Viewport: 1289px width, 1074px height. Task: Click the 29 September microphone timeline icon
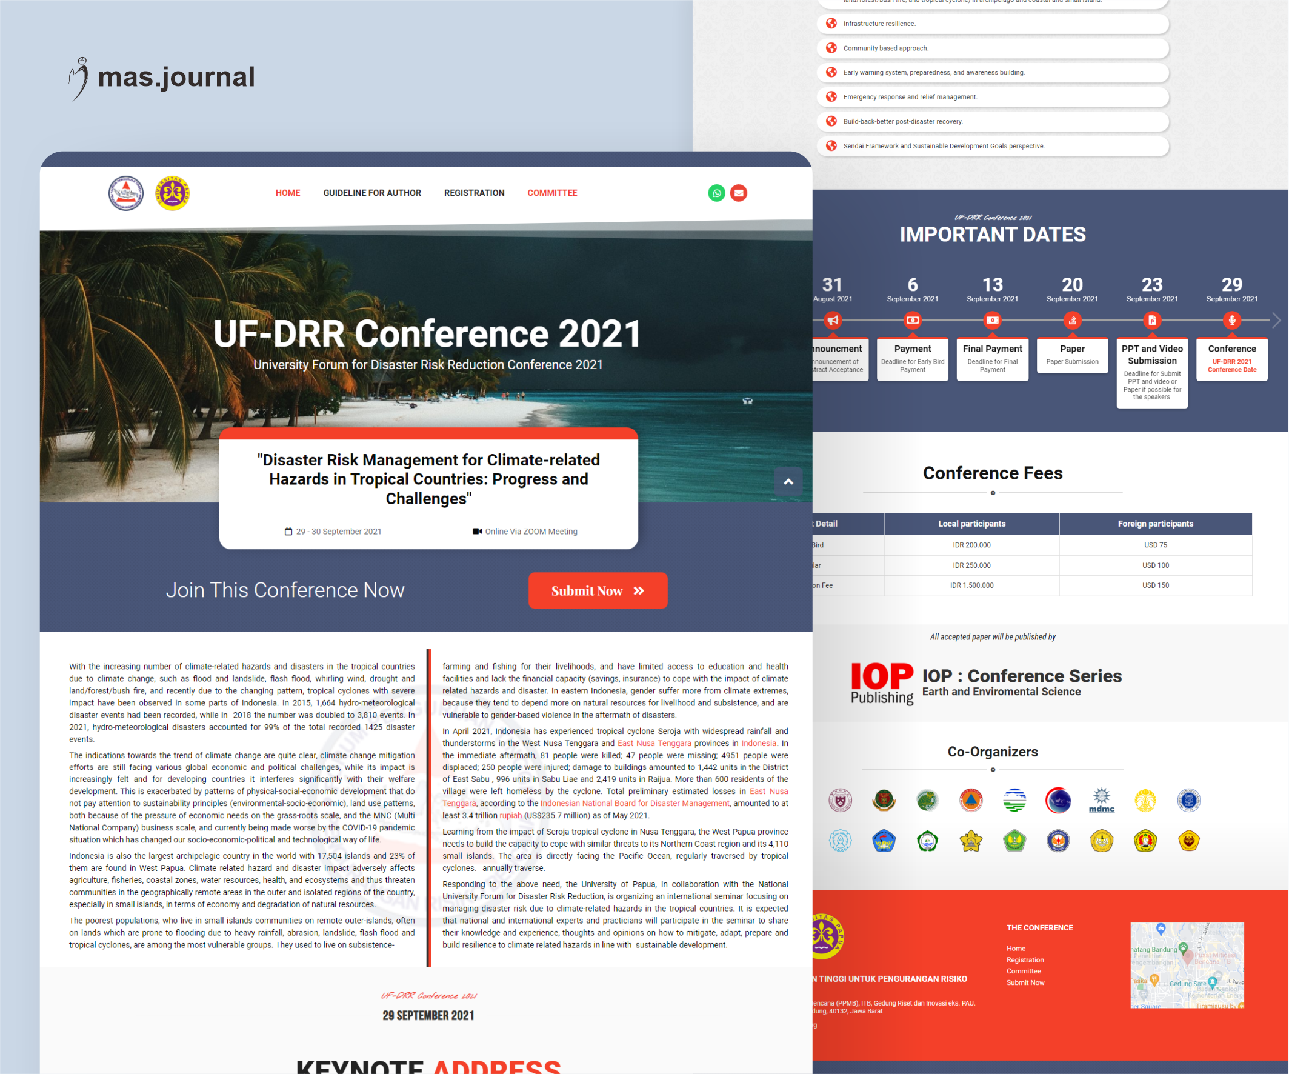[x=1232, y=320]
